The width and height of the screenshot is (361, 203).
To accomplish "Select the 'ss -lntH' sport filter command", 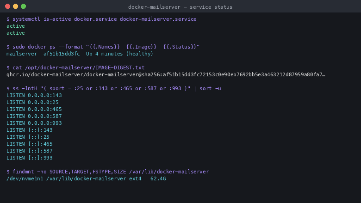I will coord(114,88).
